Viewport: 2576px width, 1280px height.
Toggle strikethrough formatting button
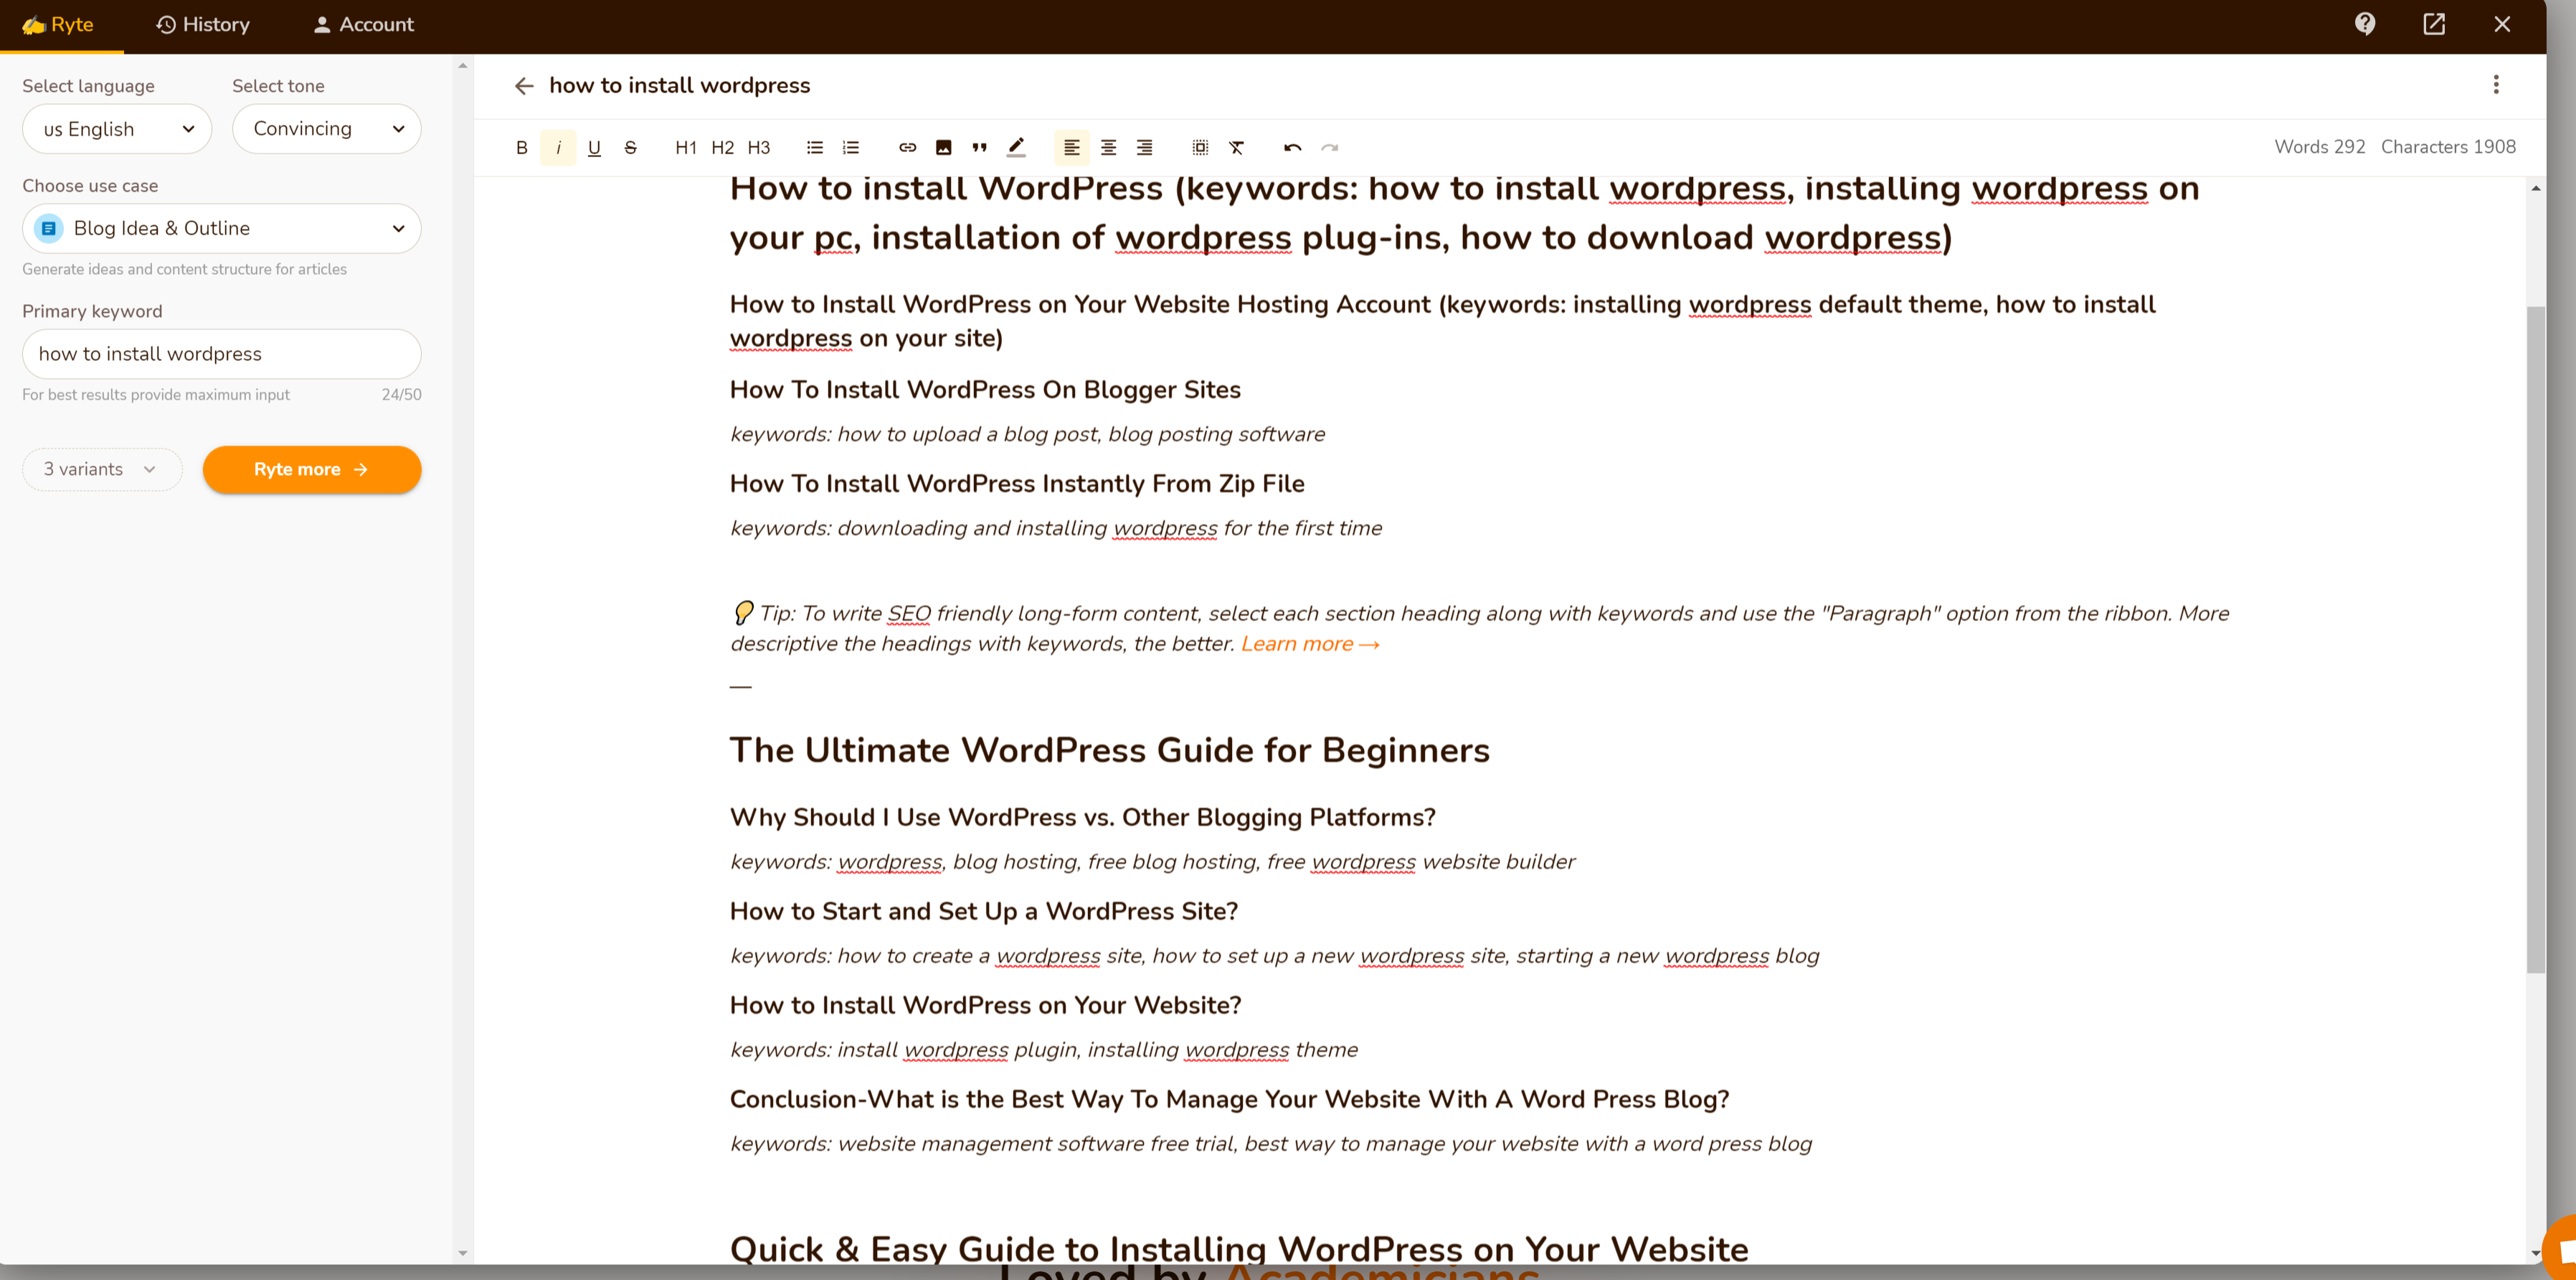tap(630, 148)
